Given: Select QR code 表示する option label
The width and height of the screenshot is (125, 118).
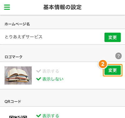Looking at the screenshot, I should pyautogui.click(x=51, y=116).
